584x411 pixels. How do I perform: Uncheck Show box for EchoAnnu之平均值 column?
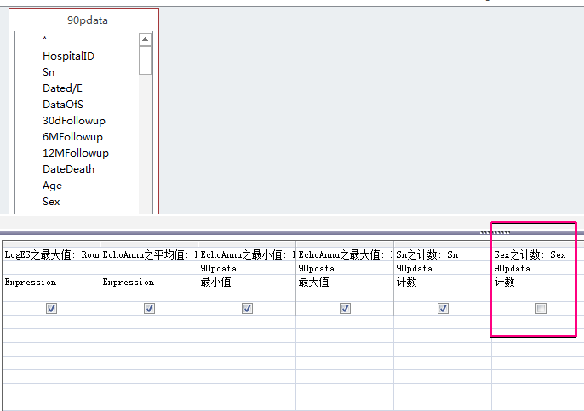(x=149, y=308)
